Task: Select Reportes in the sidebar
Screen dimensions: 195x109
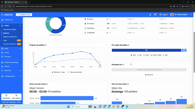Action: pyautogui.click(x=6, y=33)
